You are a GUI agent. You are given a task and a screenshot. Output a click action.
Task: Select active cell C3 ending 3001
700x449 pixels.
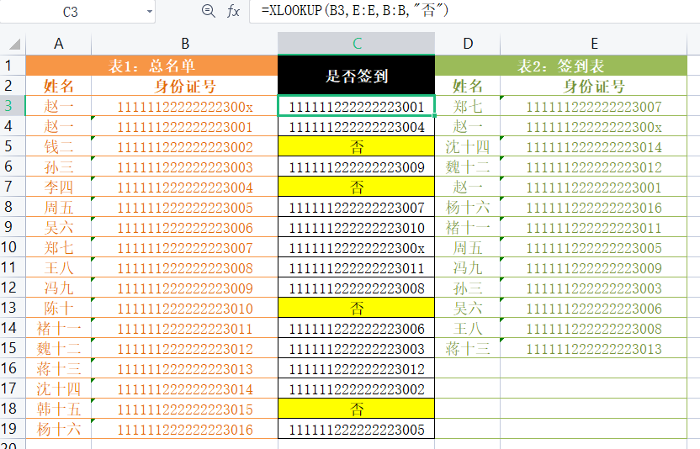coord(356,106)
